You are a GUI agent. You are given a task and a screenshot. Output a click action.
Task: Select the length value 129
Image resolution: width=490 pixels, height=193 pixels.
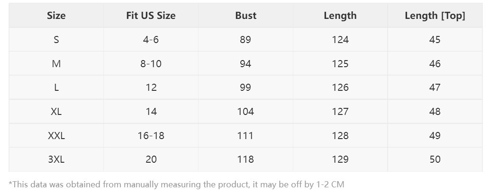point(340,159)
